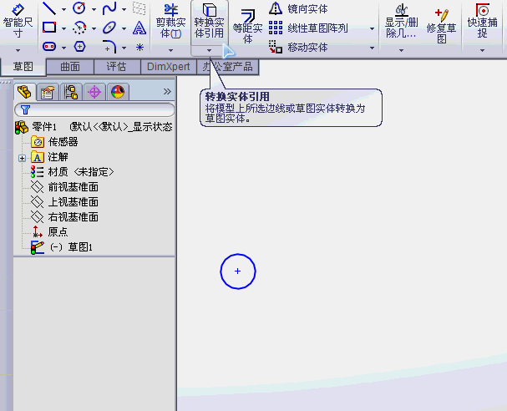Switch to the 评估 evaluate tab

tap(116, 67)
